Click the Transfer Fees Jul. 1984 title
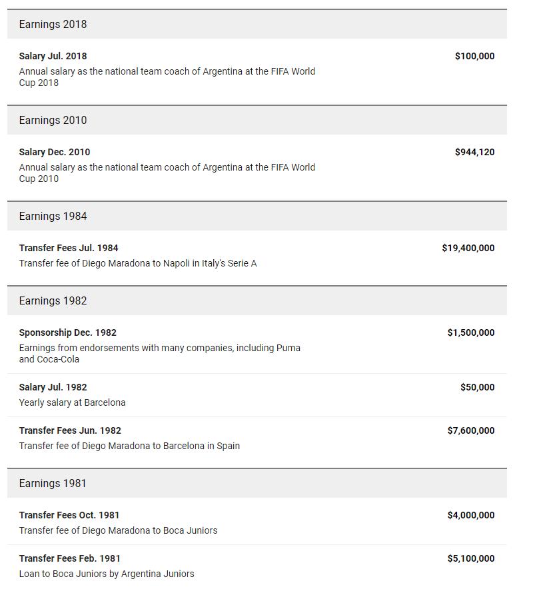541x593 pixels. coord(69,248)
